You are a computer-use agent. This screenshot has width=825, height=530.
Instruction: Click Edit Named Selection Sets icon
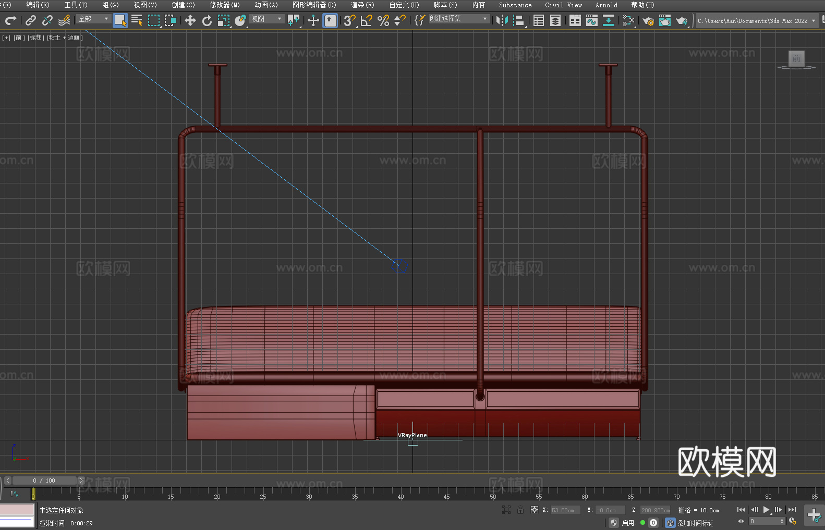click(x=420, y=20)
